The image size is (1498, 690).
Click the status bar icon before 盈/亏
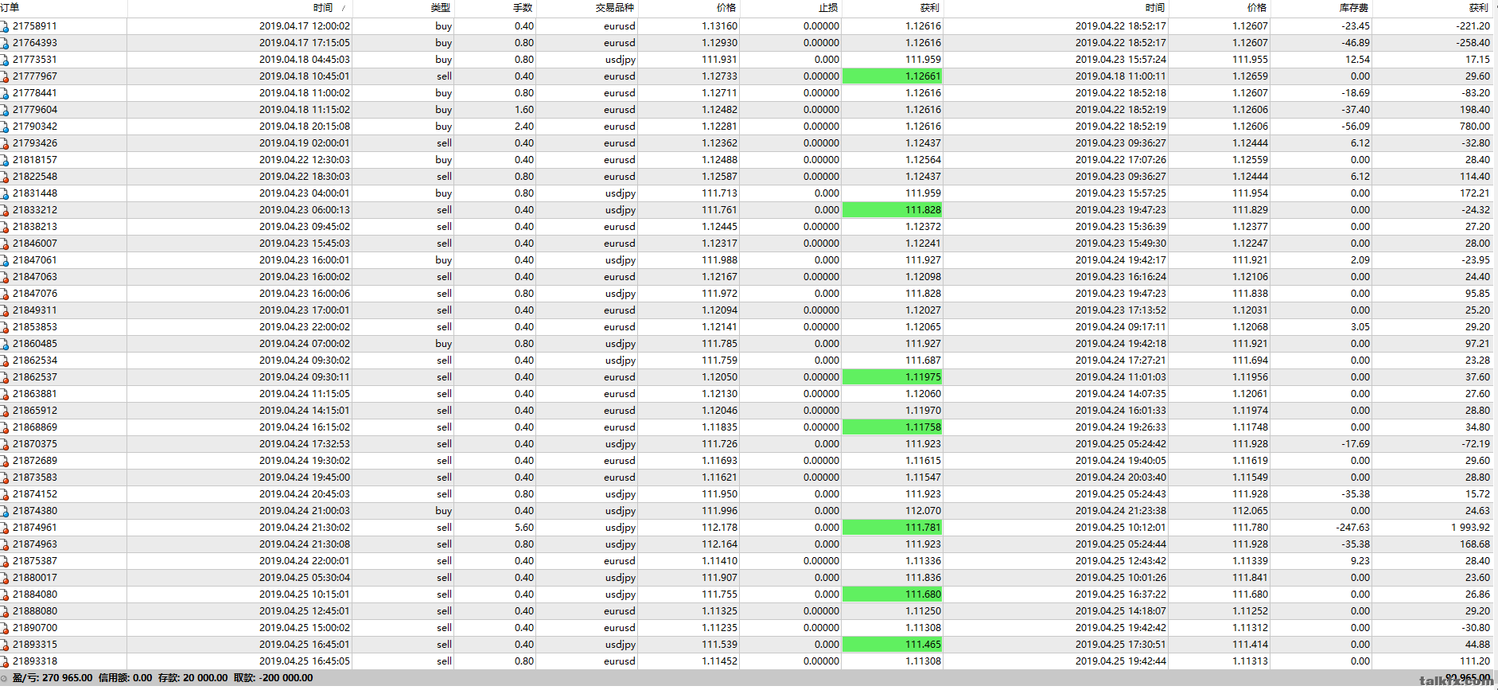(4, 679)
